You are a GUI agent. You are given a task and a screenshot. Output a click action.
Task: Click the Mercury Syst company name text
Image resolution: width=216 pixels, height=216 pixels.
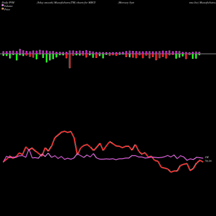tap(126, 3)
